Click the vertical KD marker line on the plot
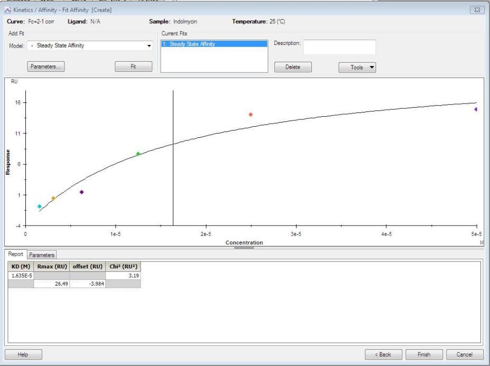Screen dimensions: 490x366 point(173,158)
